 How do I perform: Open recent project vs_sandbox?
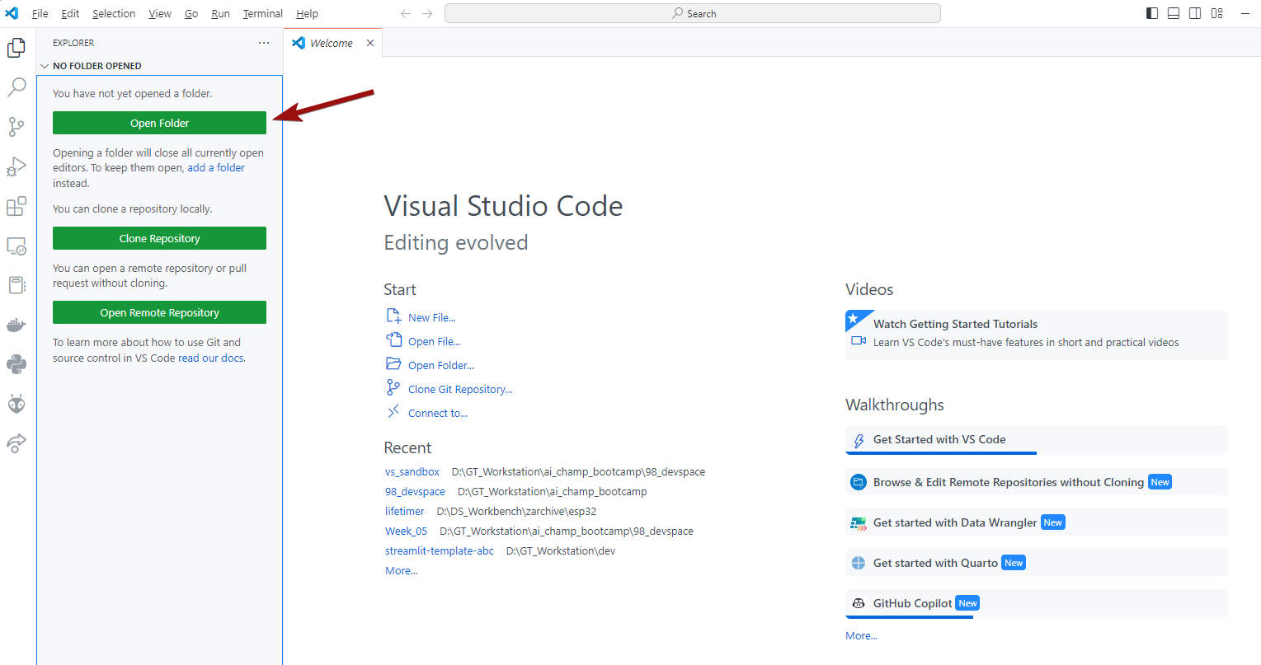[x=412, y=472]
